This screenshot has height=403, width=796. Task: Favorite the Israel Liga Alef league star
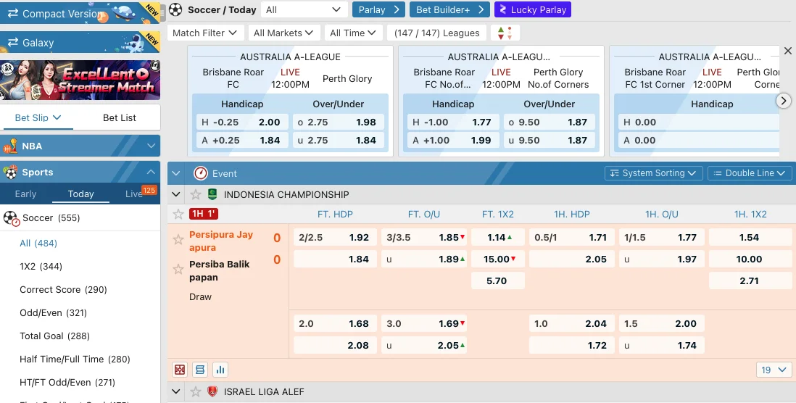click(196, 392)
